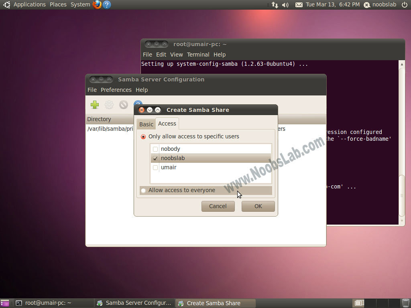
Task: Click the date and time clock
Action: pyautogui.click(x=333, y=4)
